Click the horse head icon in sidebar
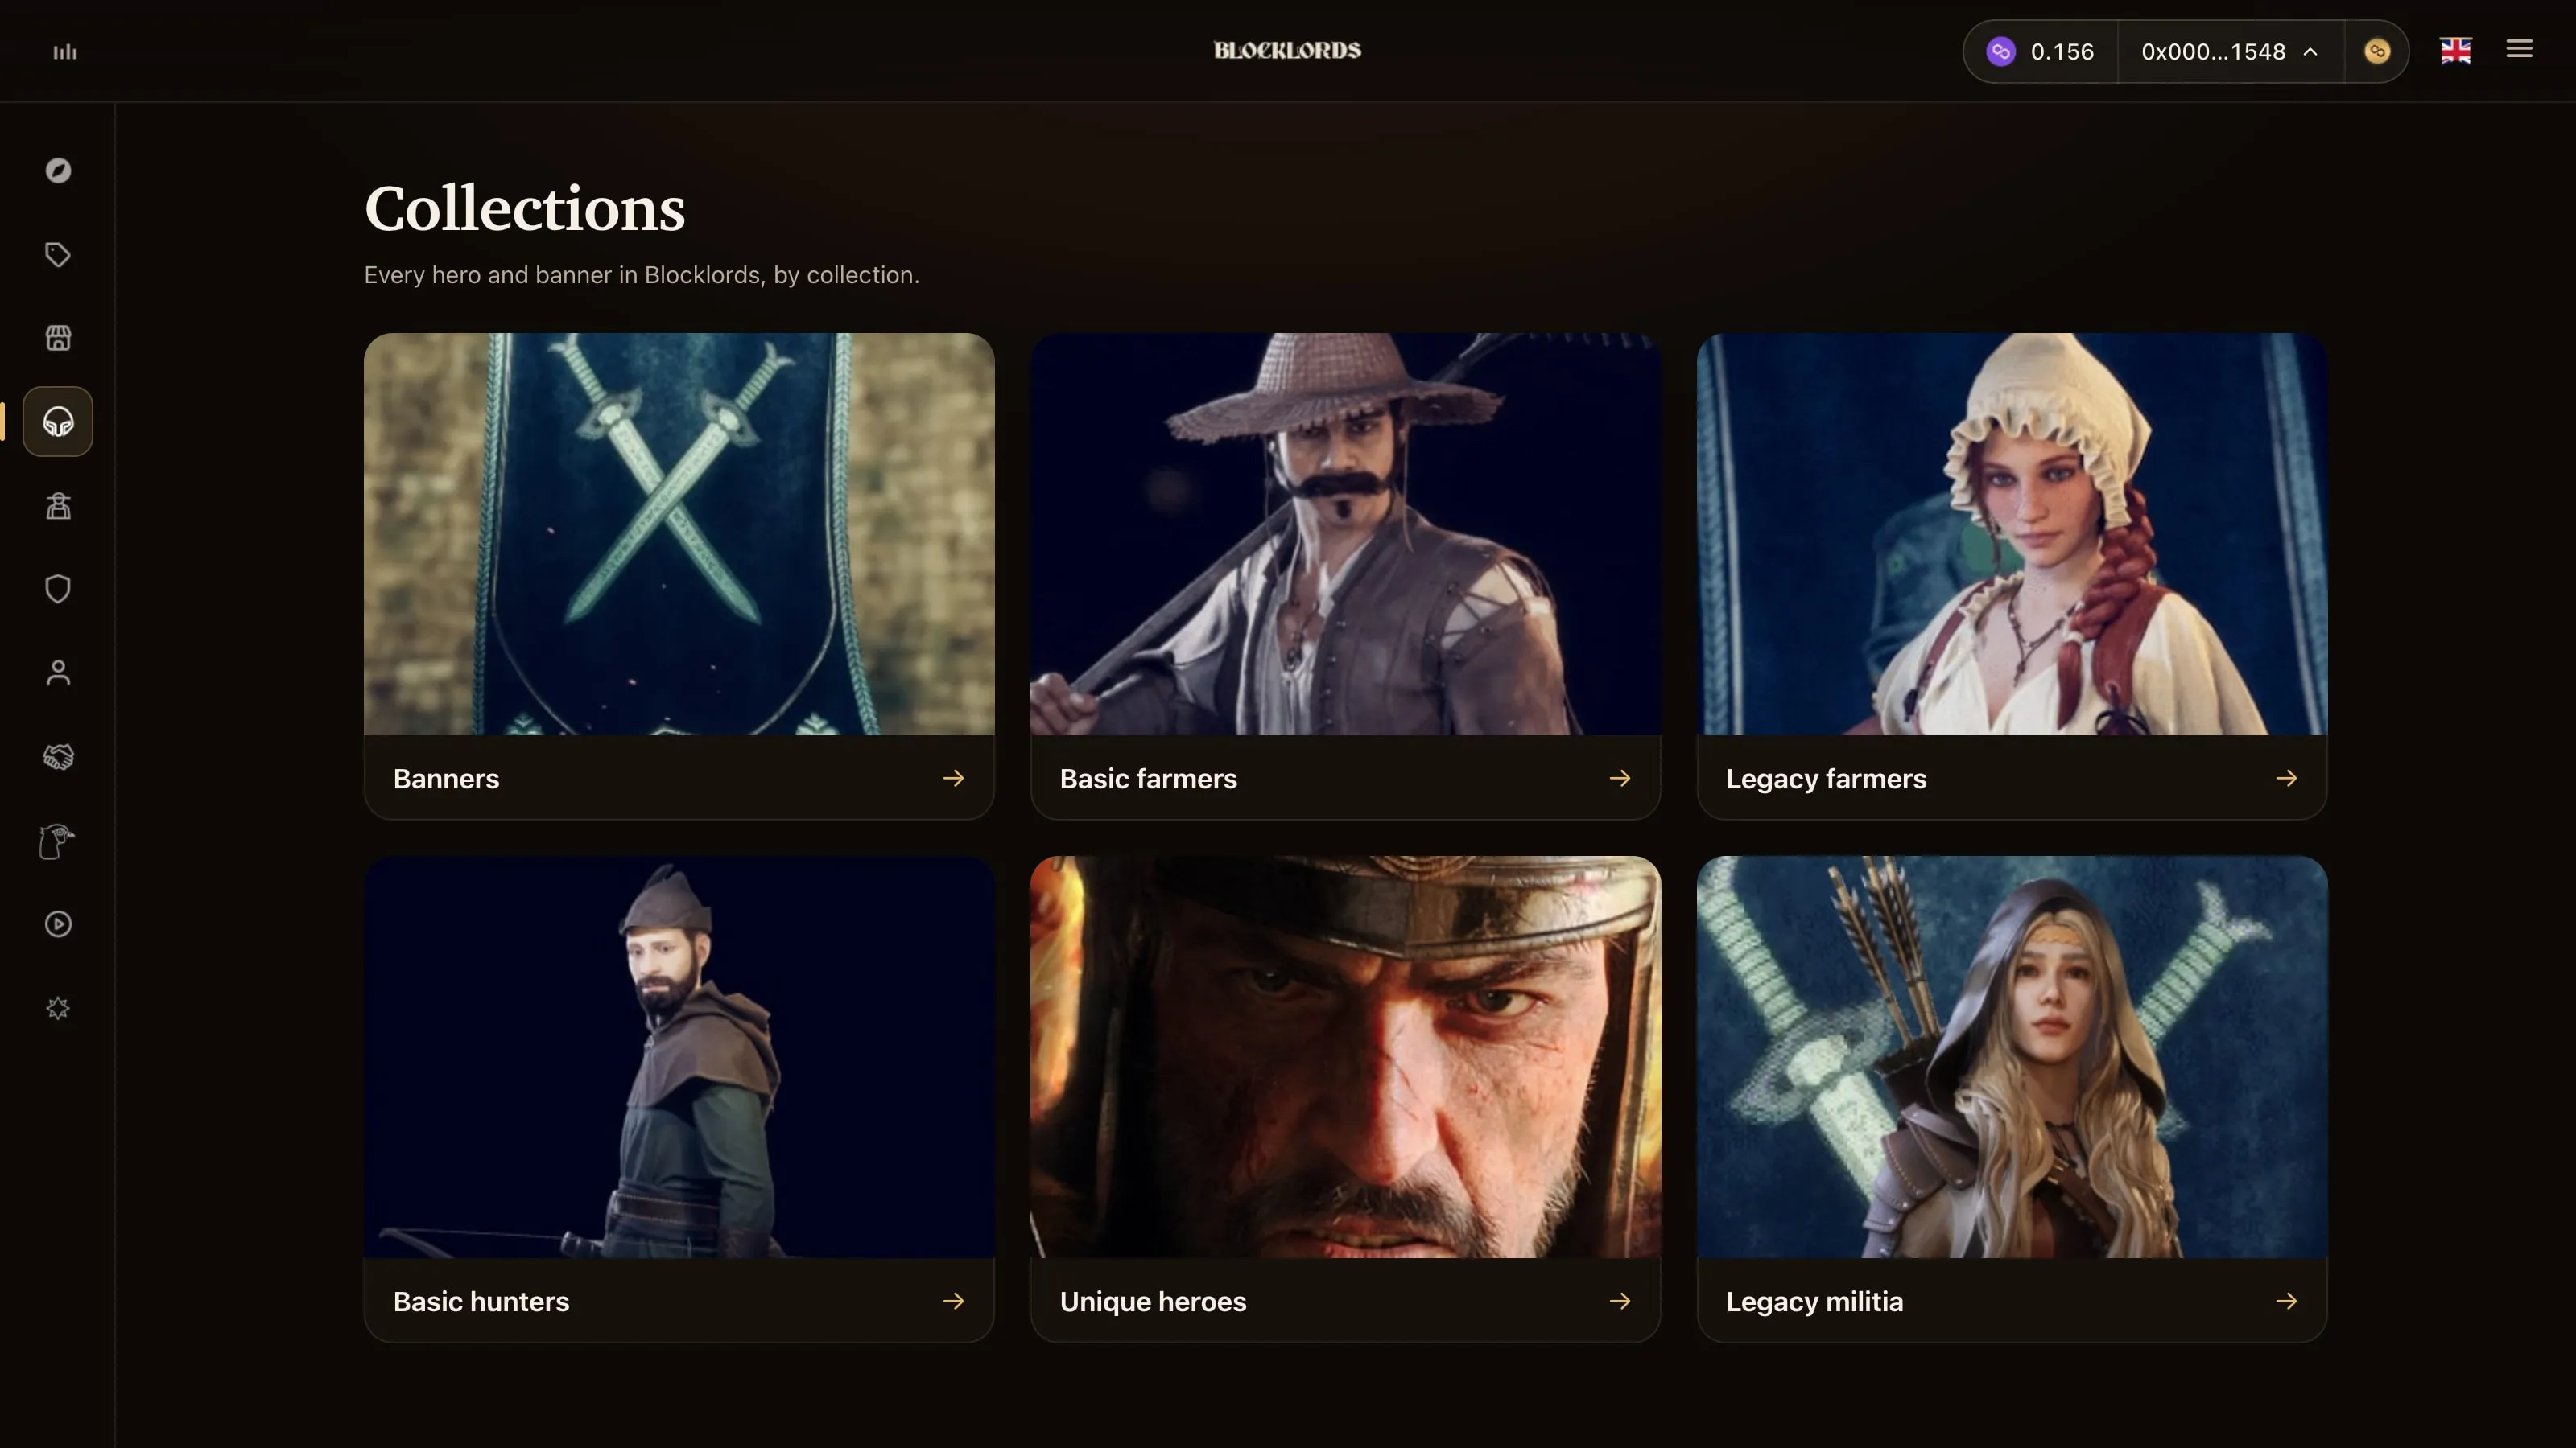 (56, 841)
